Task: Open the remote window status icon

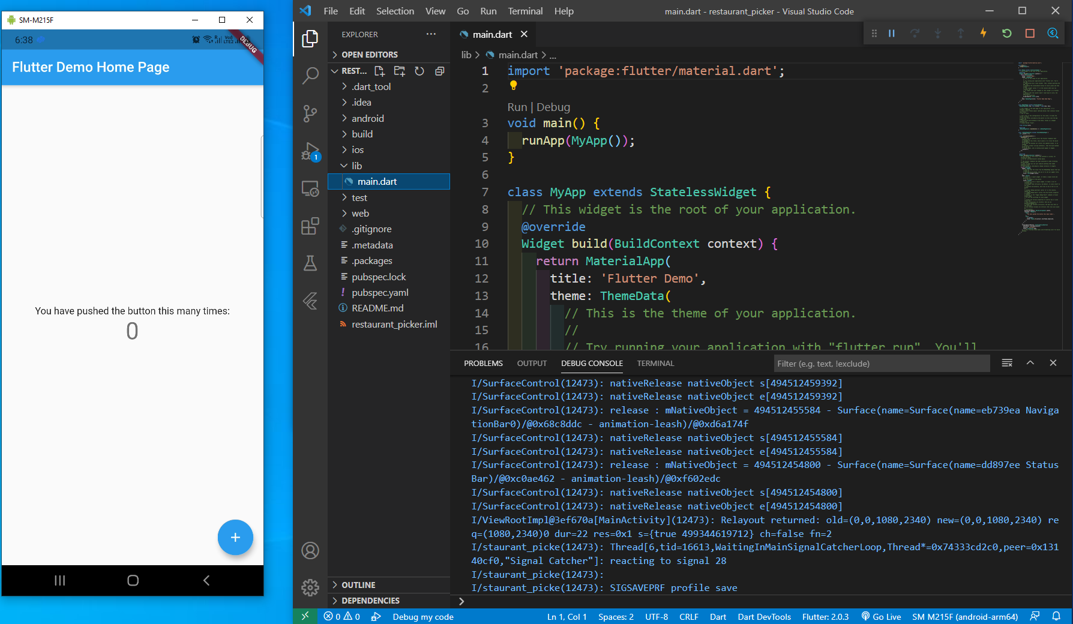Action: tap(305, 616)
